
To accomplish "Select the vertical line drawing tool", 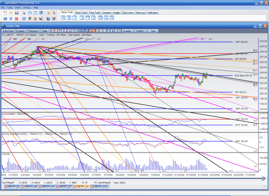I will pos(69,18).
